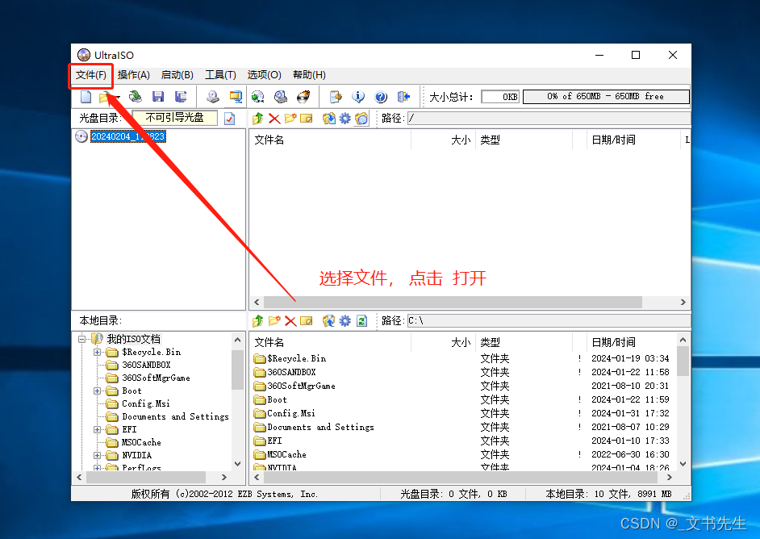This screenshot has width=760, height=539.
Task: Toggle local browser icon in image pane toolbar
Action: pos(361,119)
